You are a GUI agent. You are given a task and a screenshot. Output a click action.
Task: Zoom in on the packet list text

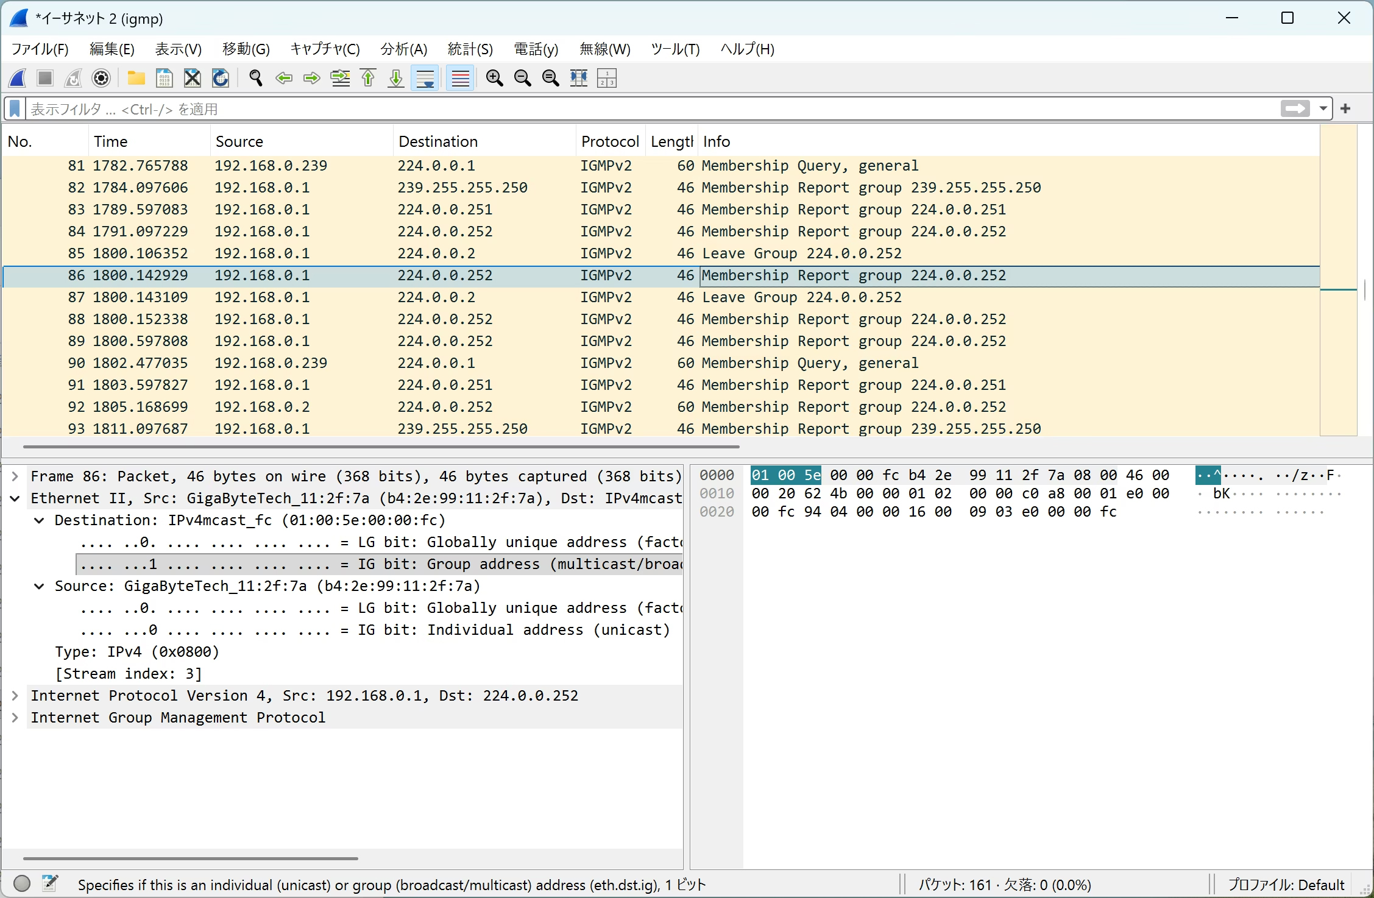pos(494,78)
